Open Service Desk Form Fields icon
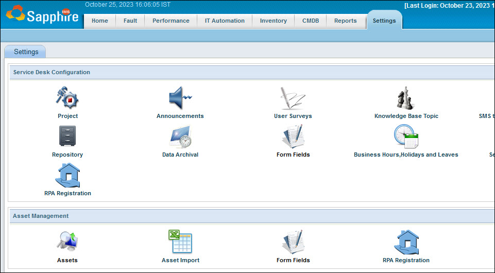The height and width of the screenshot is (273, 495). click(293, 137)
